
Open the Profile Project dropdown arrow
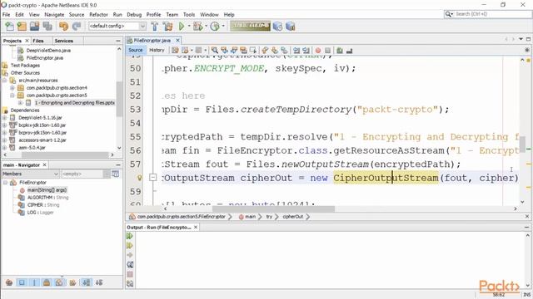pyautogui.click(x=223, y=26)
